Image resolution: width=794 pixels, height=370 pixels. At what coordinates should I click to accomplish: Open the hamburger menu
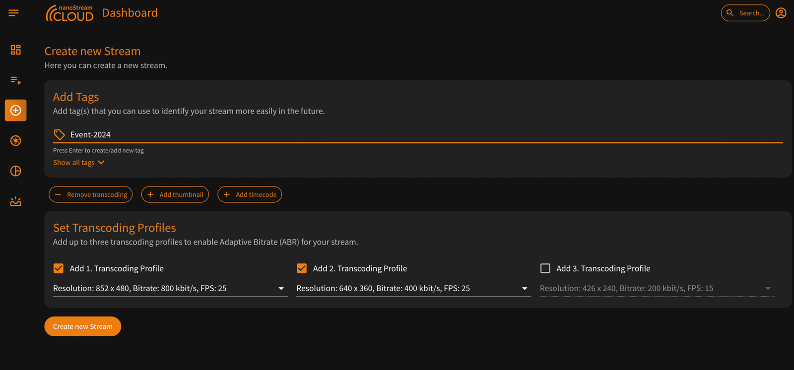pos(13,13)
